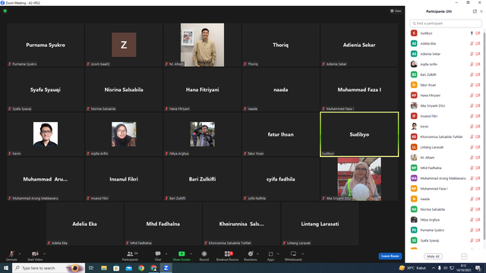This screenshot has width=486, height=273.
Task: Click Adelia Eka's muted mic icon in list
Action: coord(472,44)
